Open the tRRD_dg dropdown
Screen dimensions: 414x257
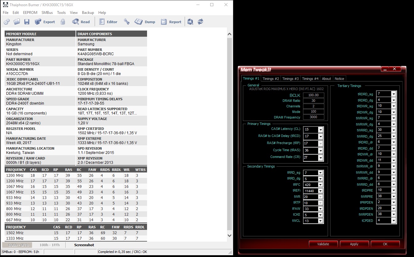(x=321, y=179)
